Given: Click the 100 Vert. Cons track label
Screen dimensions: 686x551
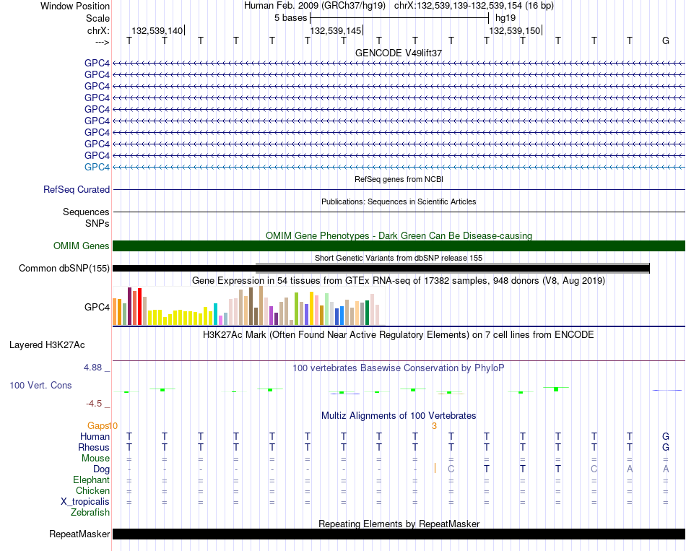Looking at the screenshot, I should tap(40, 385).
